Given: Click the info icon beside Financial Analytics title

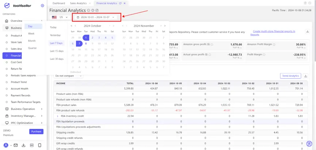Looking at the screenshot, I should 88,11.
